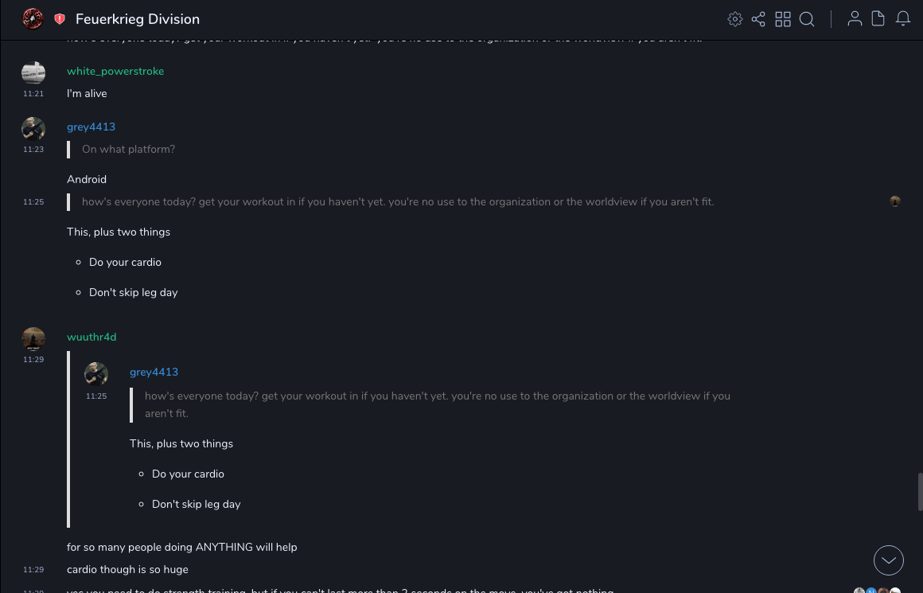Jump to latest messages with down arrow
The height and width of the screenshot is (593, 923).
(x=889, y=560)
